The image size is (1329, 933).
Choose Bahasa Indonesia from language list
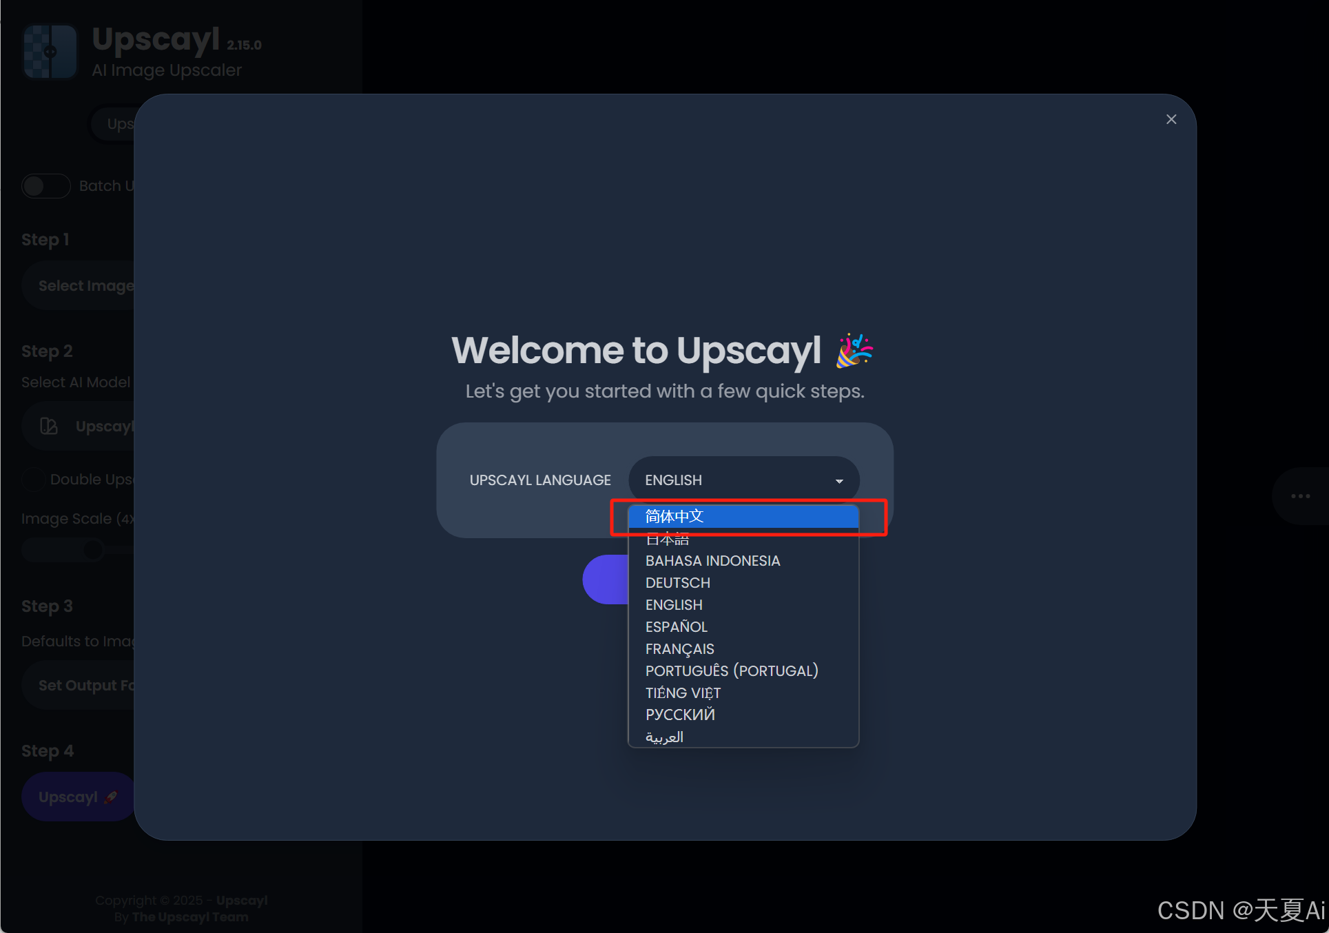click(x=712, y=561)
